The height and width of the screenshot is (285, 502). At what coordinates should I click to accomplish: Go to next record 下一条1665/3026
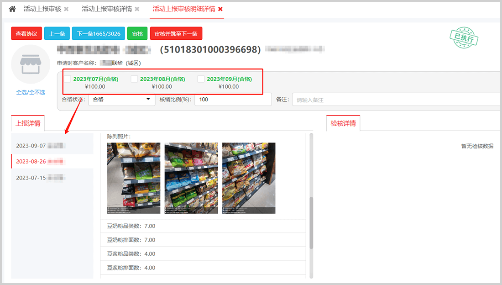click(x=98, y=34)
